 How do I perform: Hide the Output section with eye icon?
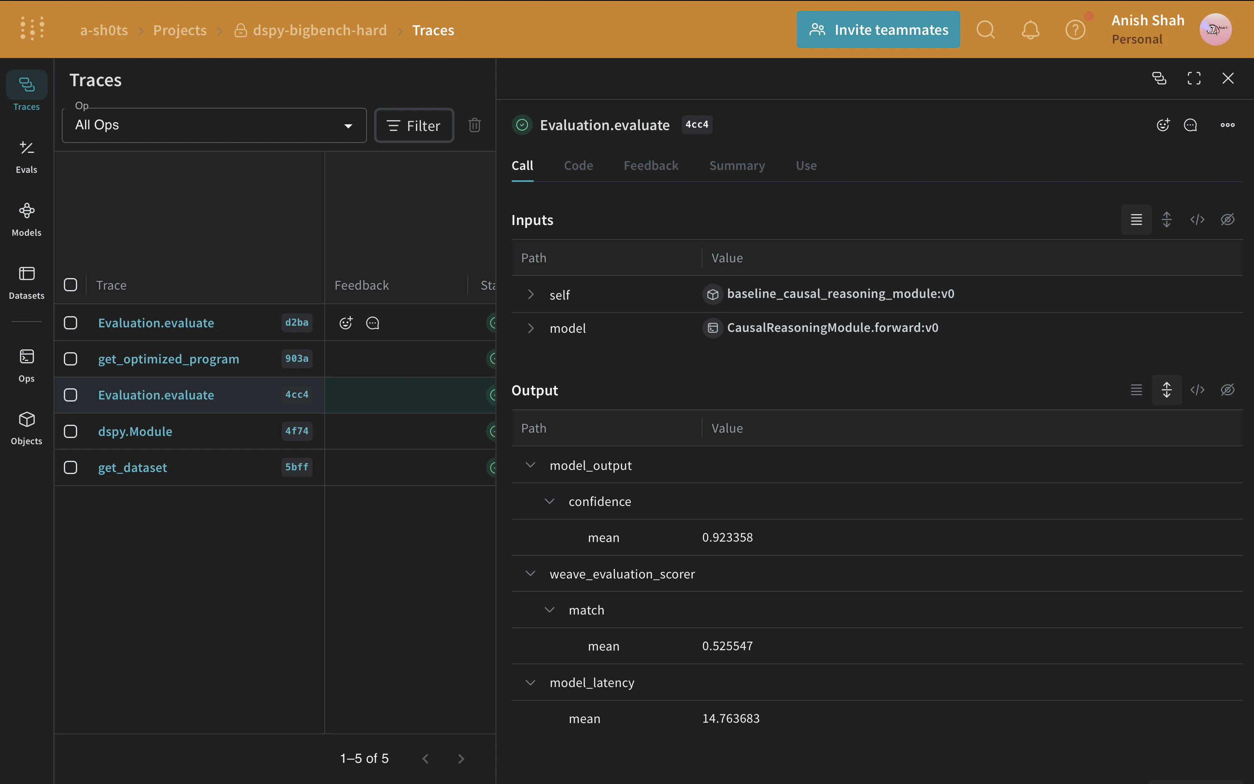click(x=1227, y=390)
